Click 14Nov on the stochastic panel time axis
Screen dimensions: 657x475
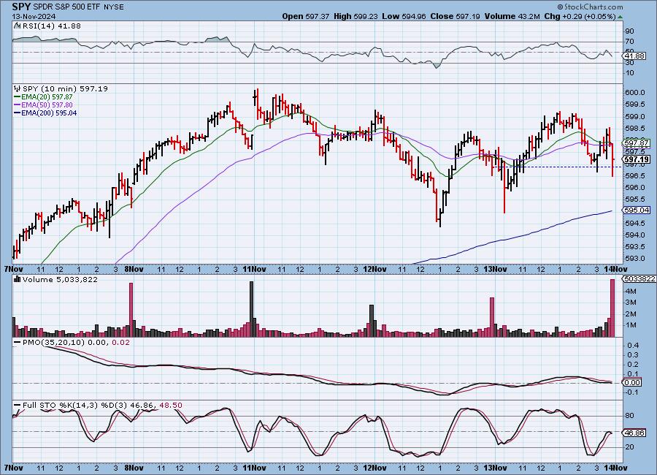click(615, 468)
